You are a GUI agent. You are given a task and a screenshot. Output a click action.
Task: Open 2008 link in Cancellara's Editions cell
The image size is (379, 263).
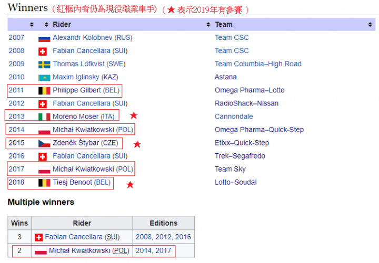[x=144, y=237]
